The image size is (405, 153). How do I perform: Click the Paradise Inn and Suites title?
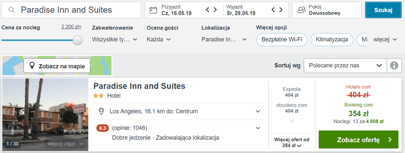139,86
